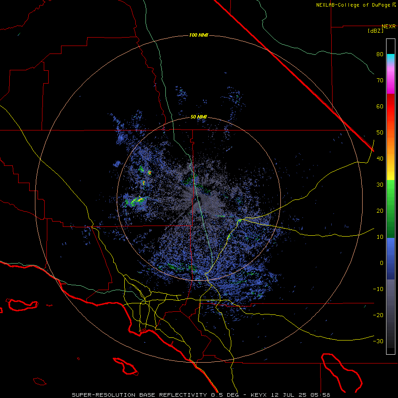
Task: Click the 70 value on dBZ scale
Action: (x=380, y=80)
